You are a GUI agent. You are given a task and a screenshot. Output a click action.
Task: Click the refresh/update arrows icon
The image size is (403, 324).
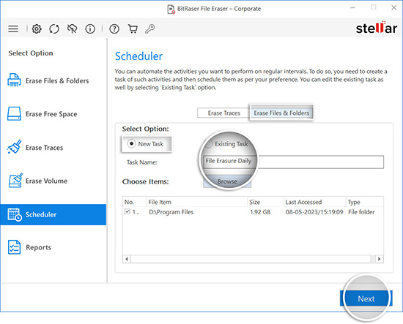(54, 29)
